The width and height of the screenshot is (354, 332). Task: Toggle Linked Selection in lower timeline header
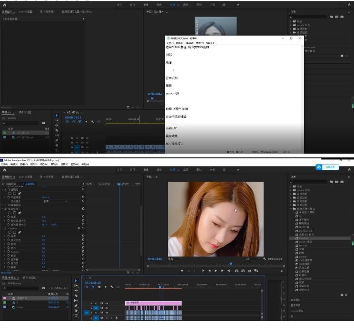pos(99,287)
